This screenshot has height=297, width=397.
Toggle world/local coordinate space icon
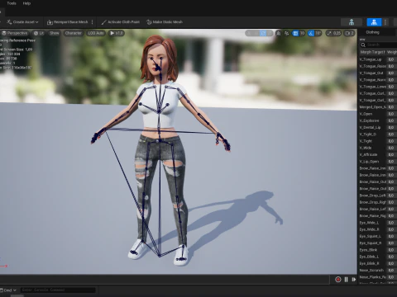278,33
